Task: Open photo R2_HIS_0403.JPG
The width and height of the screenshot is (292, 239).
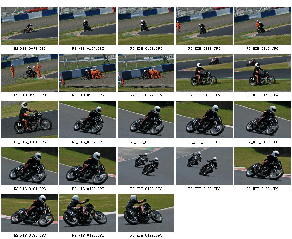Action: click(262, 119)
